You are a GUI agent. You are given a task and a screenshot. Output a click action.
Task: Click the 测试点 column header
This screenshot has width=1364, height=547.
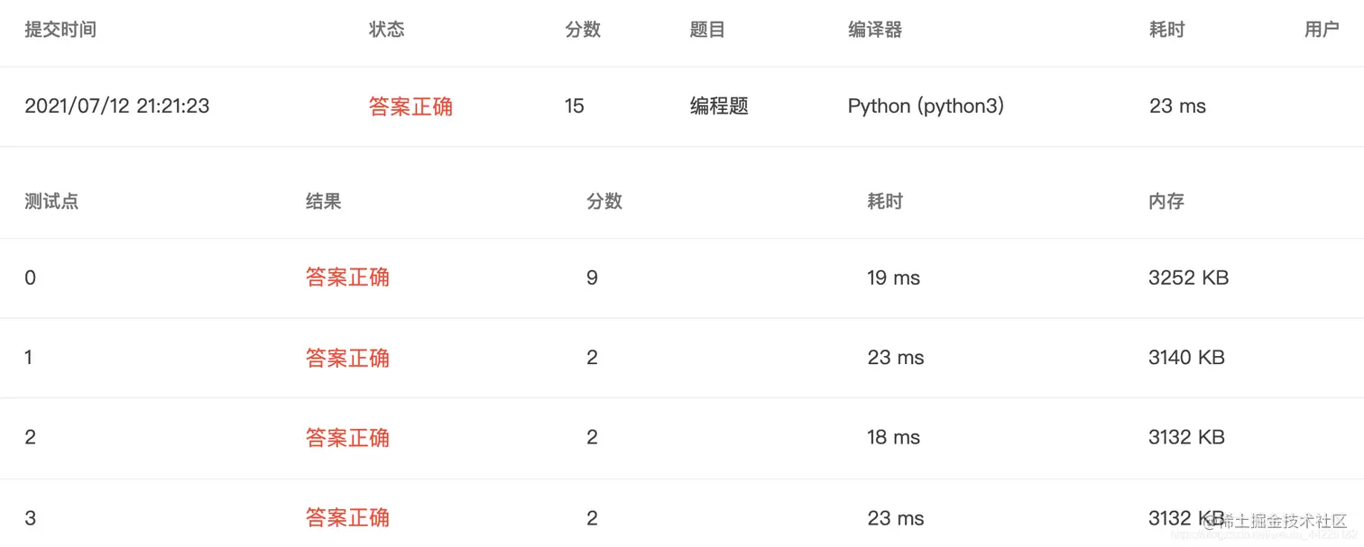(x=51, y=201)
